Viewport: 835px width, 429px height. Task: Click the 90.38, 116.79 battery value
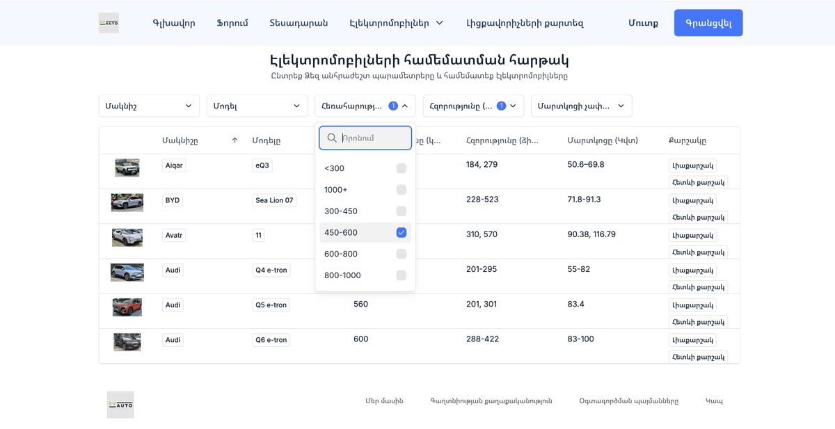[591, 234]
